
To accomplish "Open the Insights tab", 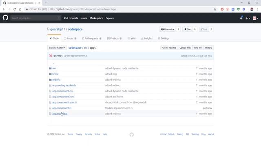I will coord(146,39).
